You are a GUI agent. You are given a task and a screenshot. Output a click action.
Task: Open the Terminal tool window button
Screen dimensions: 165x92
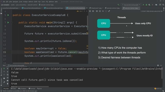pos(32,89)
